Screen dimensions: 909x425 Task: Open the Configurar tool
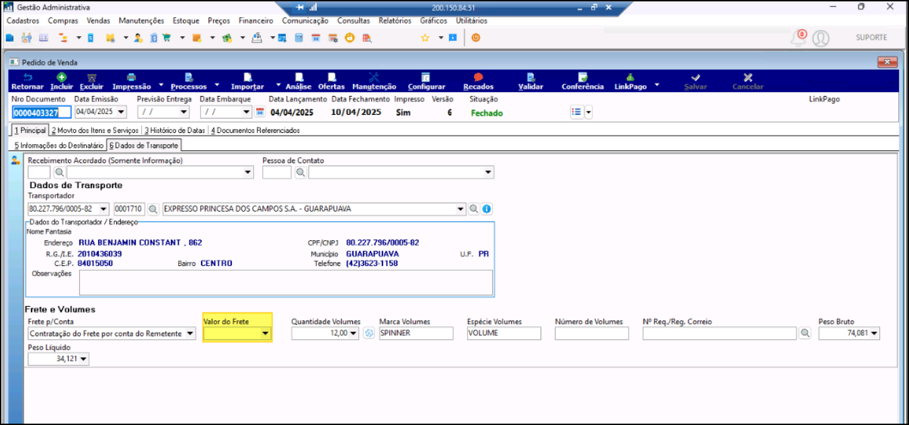pyautogui.click(x=426, y=81)
